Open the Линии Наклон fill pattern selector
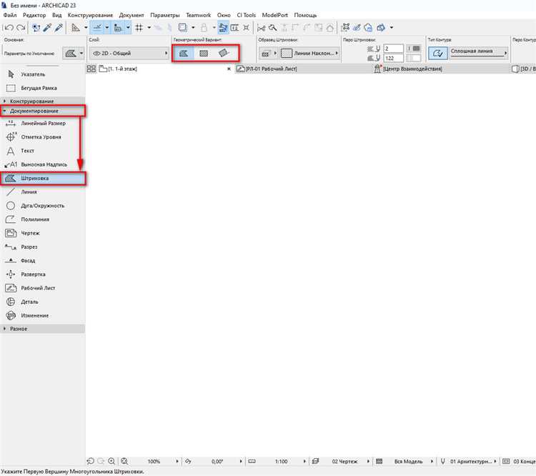 click(309, 53)
